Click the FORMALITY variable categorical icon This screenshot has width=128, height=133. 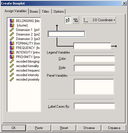(x=12, y=43)
